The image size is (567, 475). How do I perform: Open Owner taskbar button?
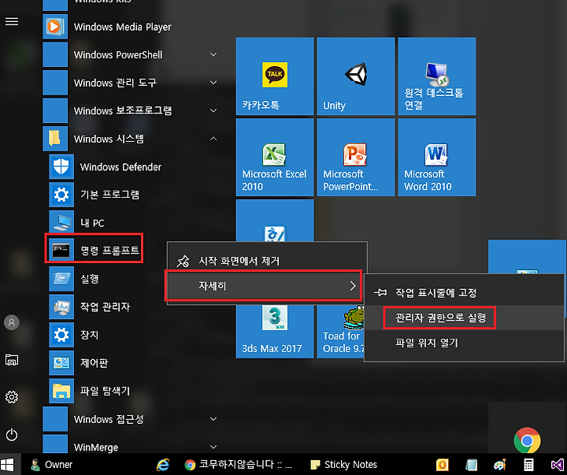(x=51, y=465)
